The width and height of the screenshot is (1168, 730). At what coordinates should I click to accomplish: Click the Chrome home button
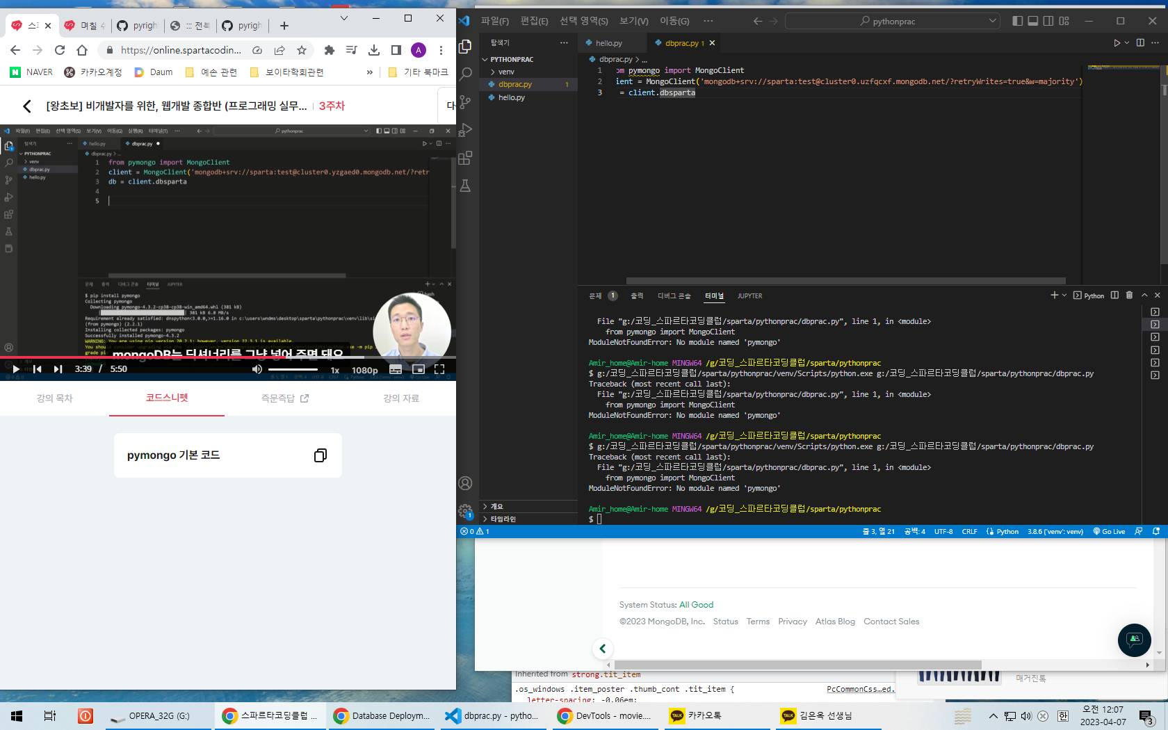coord(82,50)
